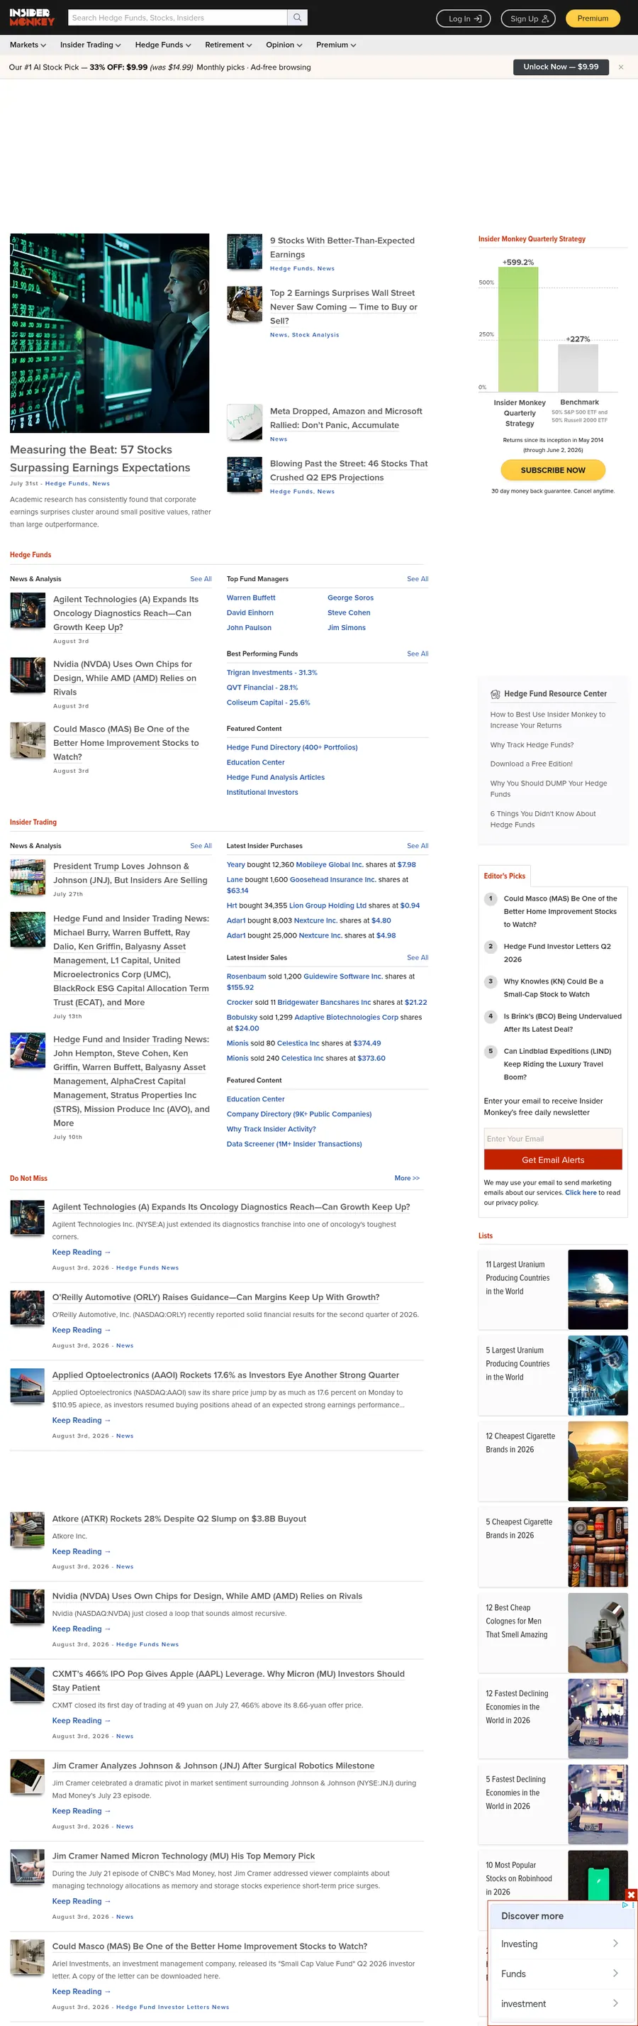Open the Insider Trading section heading
Screen dimensions: 638x2026
click(33, 822)
